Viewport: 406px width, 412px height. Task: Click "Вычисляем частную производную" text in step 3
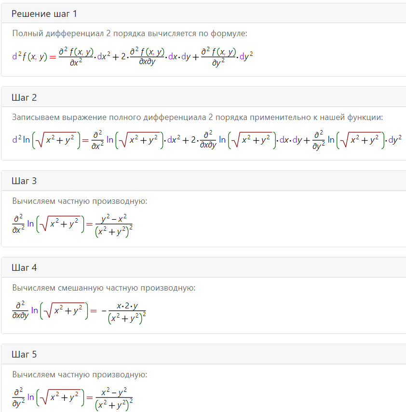click(x=80, y=201)
